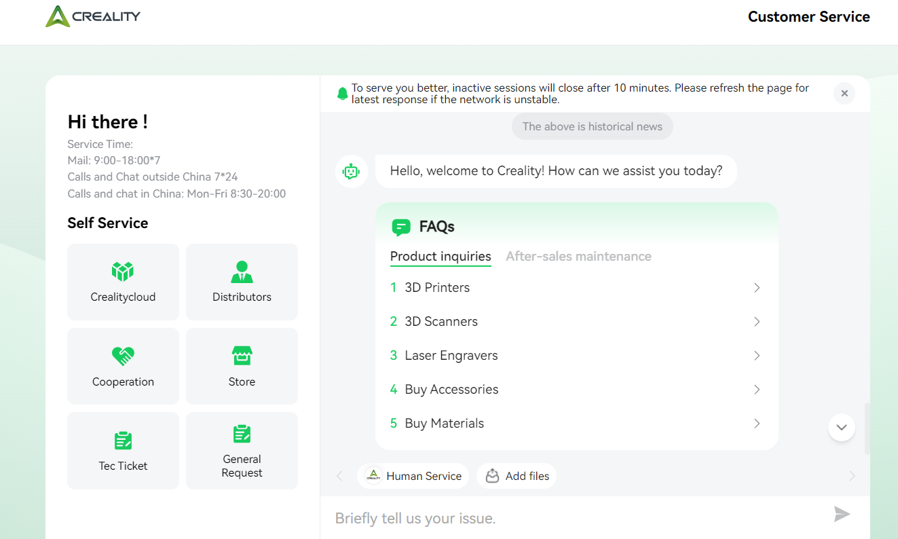
Task: Send the message with the paper plane icon
Action: coord(842,514)
